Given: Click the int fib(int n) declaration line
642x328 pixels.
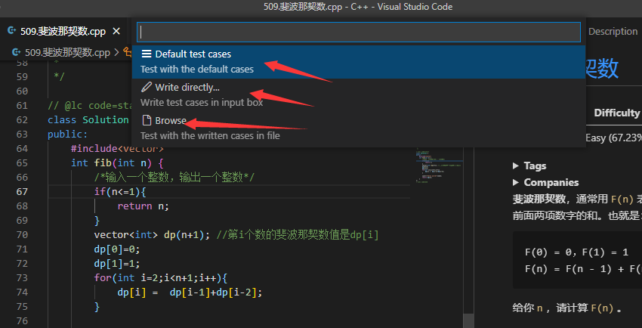Looking at the screenshot, I should click(117, 162).
